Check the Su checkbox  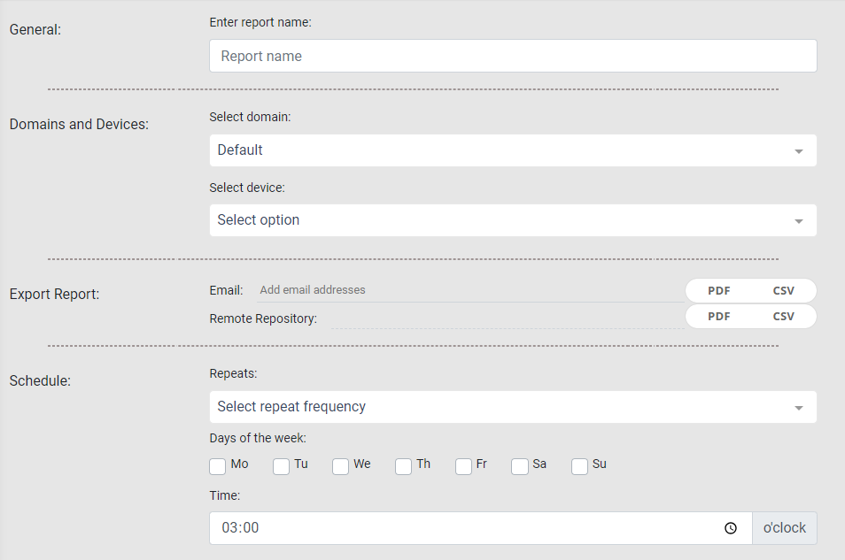(579, 466)
